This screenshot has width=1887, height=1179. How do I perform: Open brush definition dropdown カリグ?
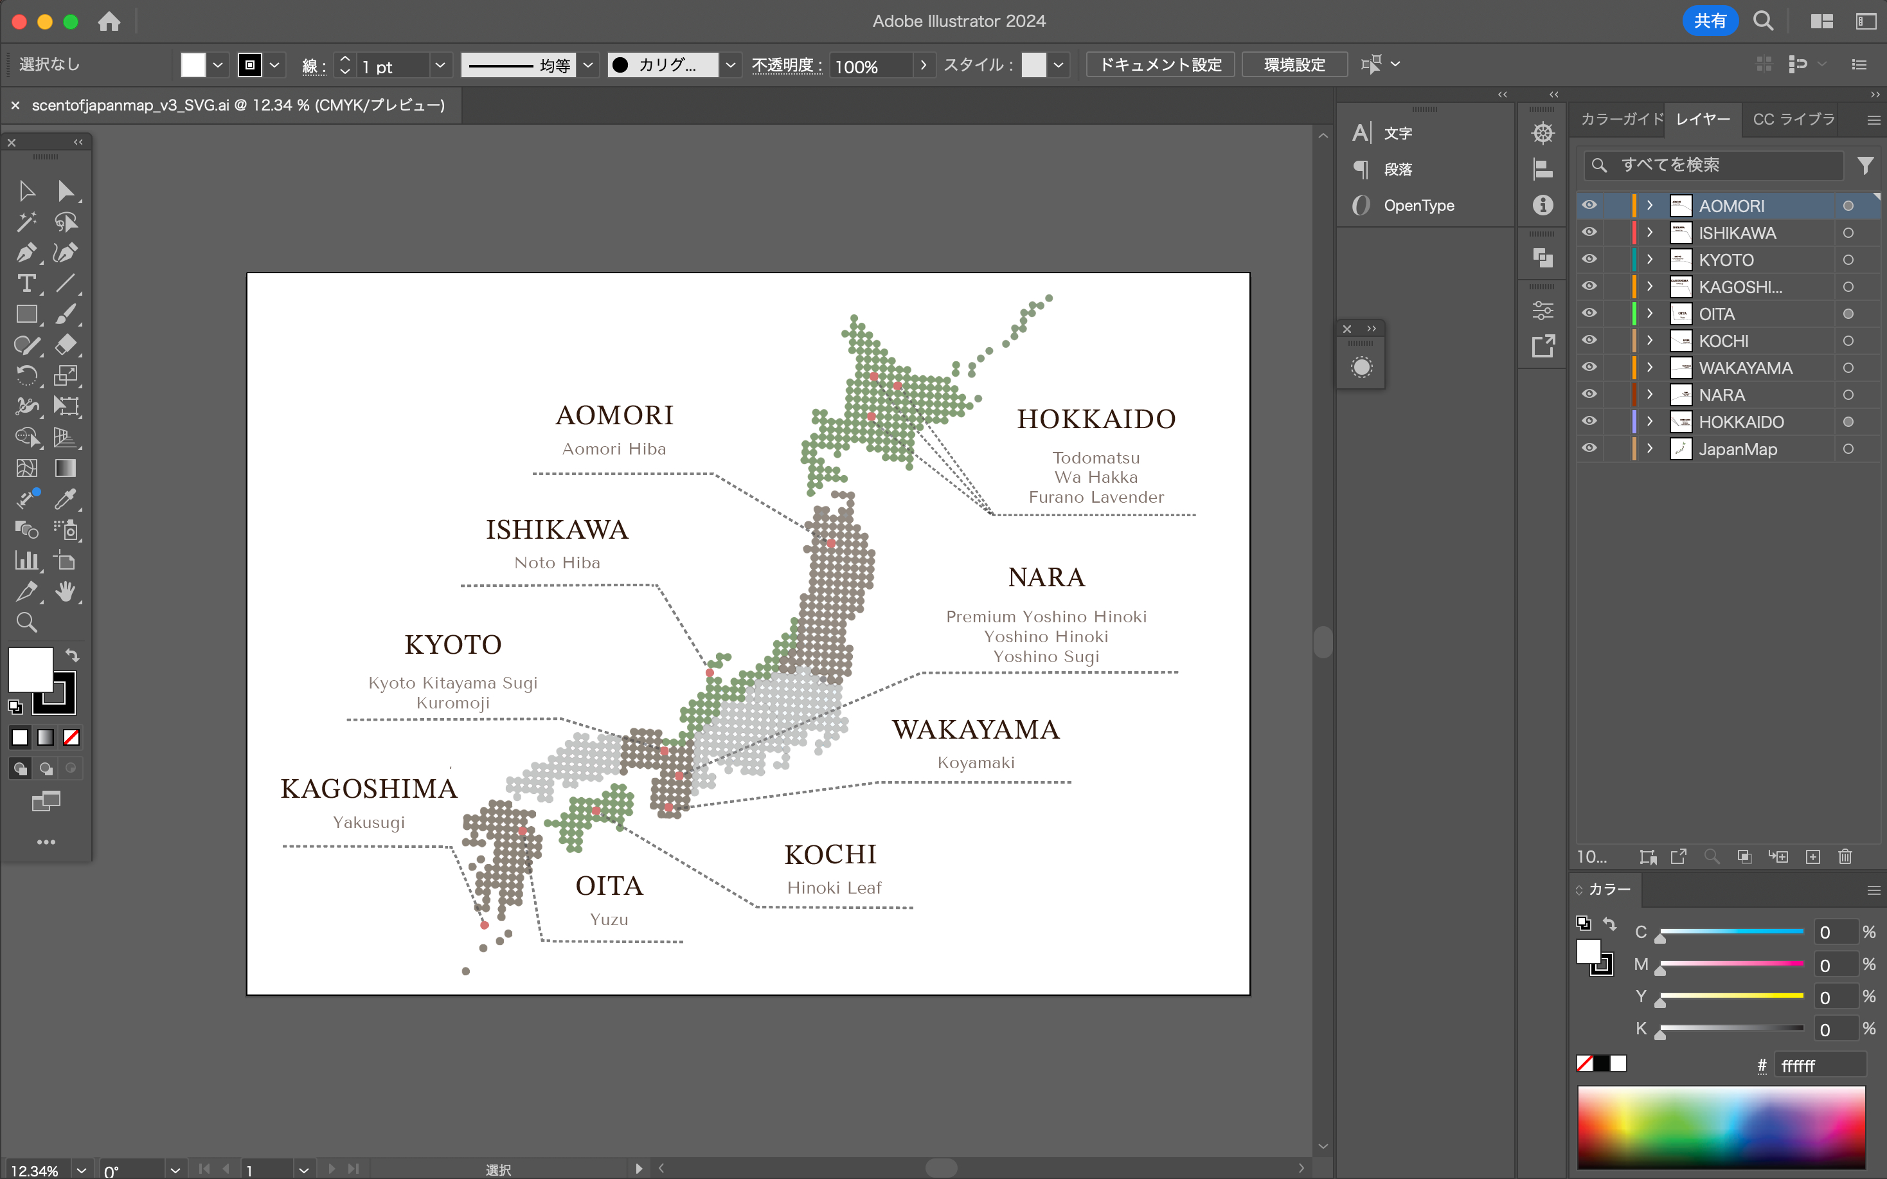(x=730, y=65)
